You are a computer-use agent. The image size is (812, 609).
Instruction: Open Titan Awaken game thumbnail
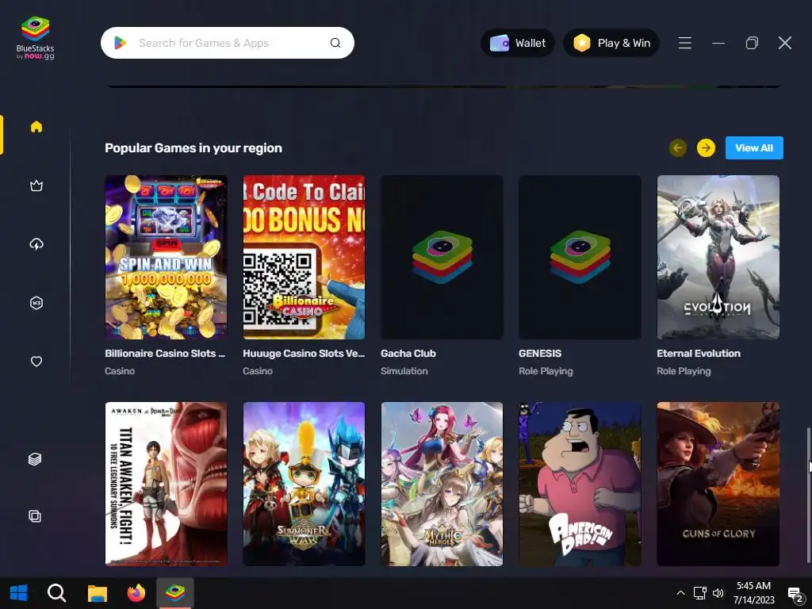click(167, 485)
